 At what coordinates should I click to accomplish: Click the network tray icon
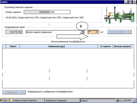pos(121,101)
